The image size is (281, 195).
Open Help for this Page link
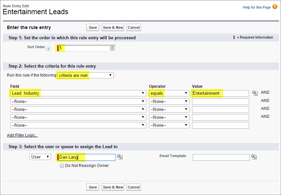pyautogui.click(x=257, y=7)
